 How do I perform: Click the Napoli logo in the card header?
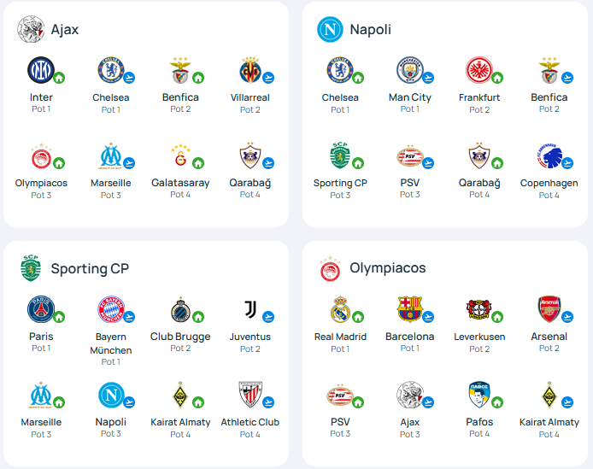pyautogui.click(x=330, y=29)
